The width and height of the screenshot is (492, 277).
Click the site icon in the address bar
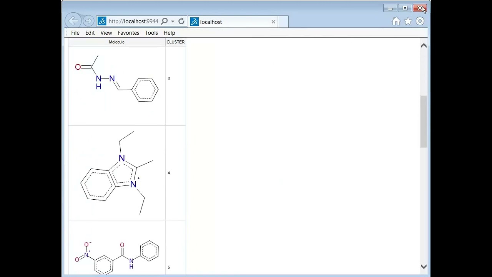[102, 21]
